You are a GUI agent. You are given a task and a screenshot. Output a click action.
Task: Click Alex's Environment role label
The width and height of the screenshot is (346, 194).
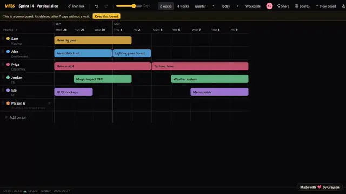(x=19, y=56)
